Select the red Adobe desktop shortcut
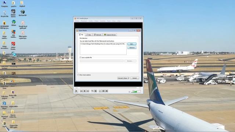The image size is (235, 132). click(13, 45)
